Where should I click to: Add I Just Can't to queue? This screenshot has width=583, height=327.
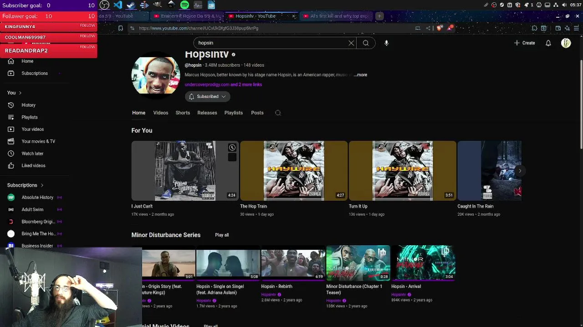click(232, 158)
